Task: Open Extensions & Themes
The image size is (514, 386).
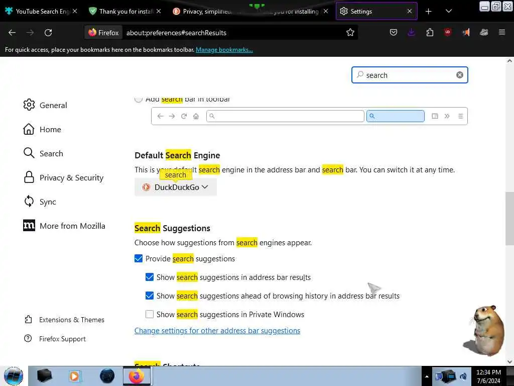Action: [64, 320]
